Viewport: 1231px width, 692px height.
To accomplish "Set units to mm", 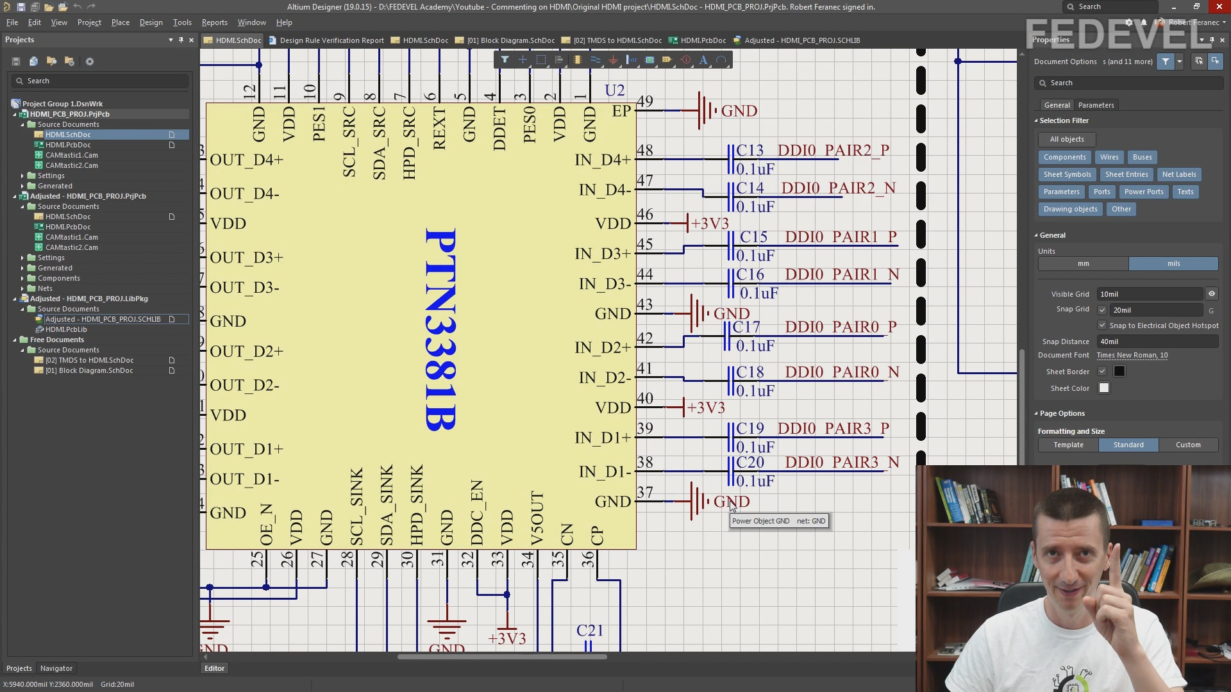I will pyautogui.click(x=1083, y=264).
